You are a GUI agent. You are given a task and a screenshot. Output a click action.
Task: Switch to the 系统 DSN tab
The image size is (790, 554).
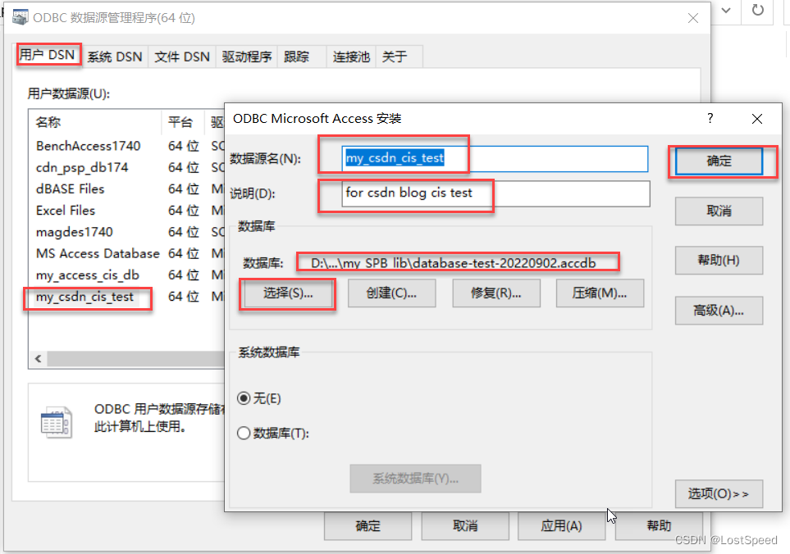click(x=115, y=57)
